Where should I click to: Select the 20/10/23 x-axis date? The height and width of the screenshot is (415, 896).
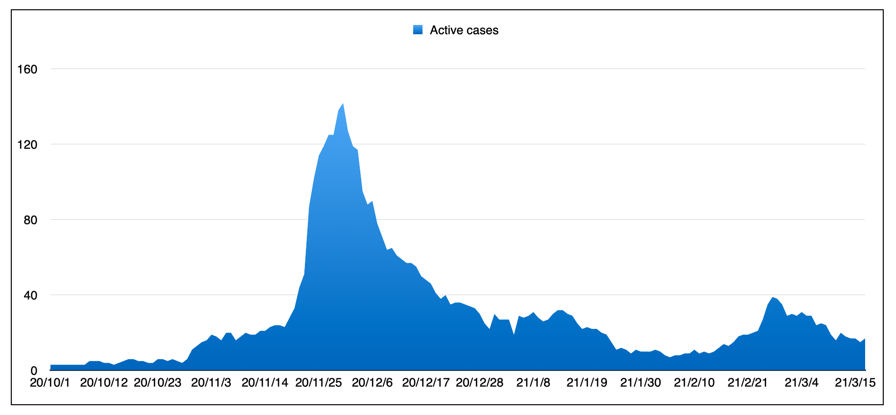pyautogui.click(x=157, y=383)
